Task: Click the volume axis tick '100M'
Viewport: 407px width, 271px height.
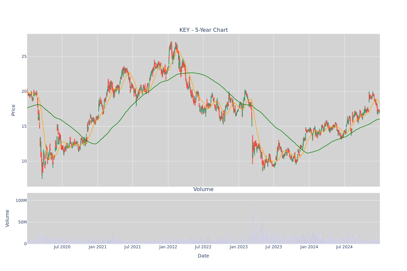Action: click(21, 201)
